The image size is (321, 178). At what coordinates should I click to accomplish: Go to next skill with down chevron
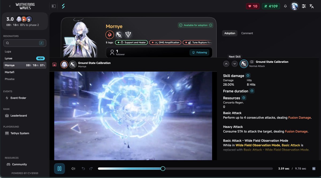[x=235, y=64]
